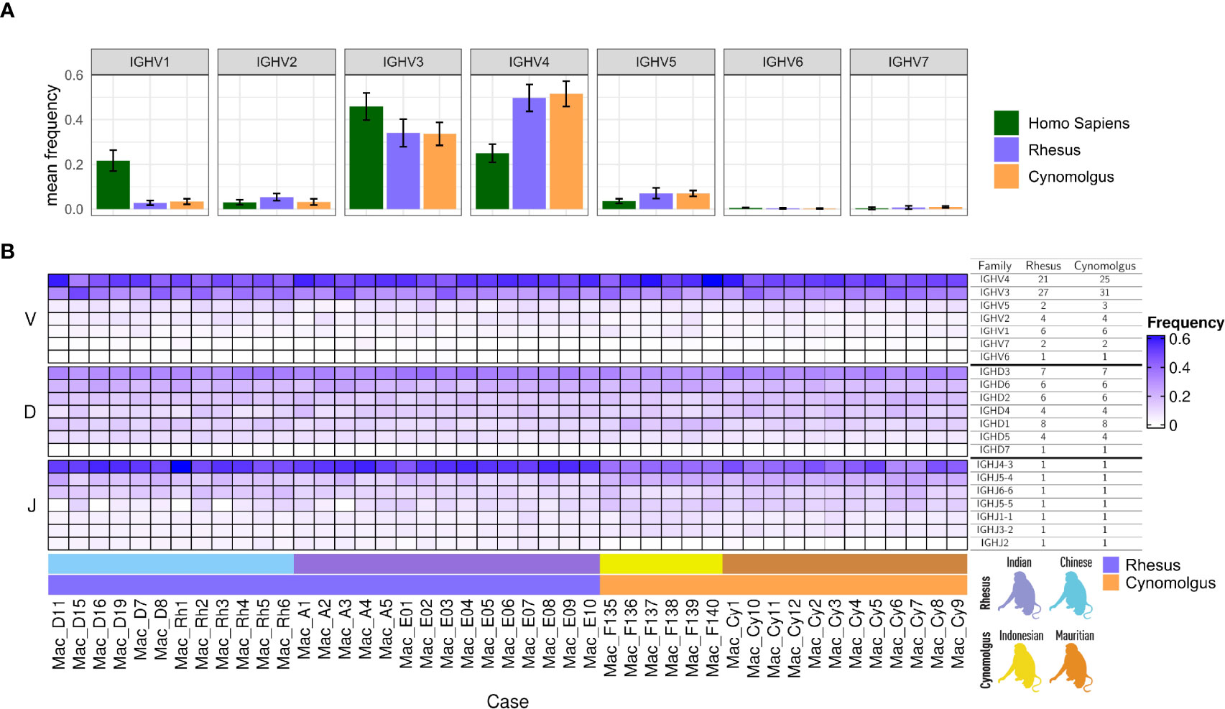The image size is (1225, 709).
Task: Click the IGHV5 facet header
Action: tap(656, 62)
